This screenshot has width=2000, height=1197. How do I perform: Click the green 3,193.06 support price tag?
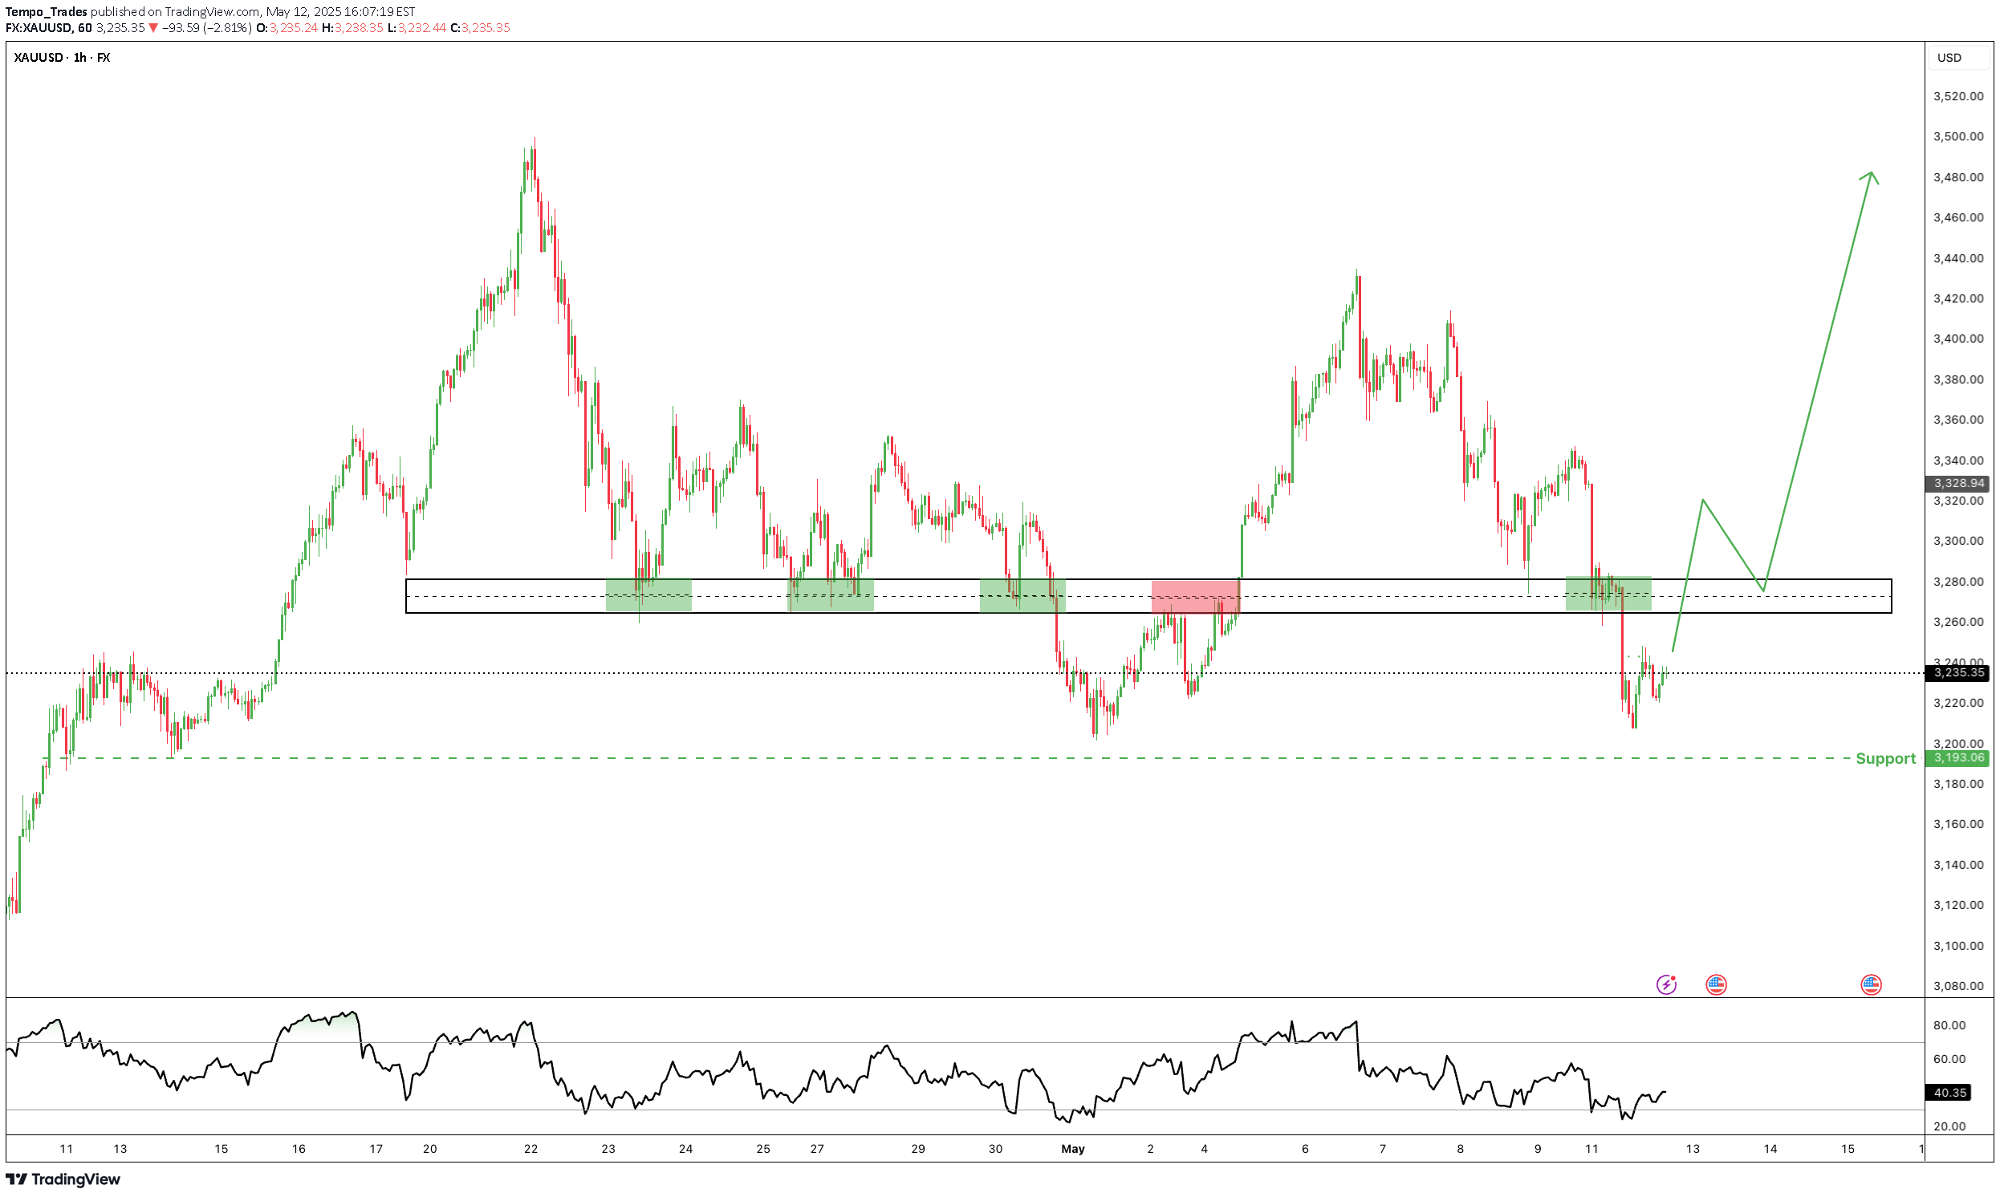click(1959, 758)
